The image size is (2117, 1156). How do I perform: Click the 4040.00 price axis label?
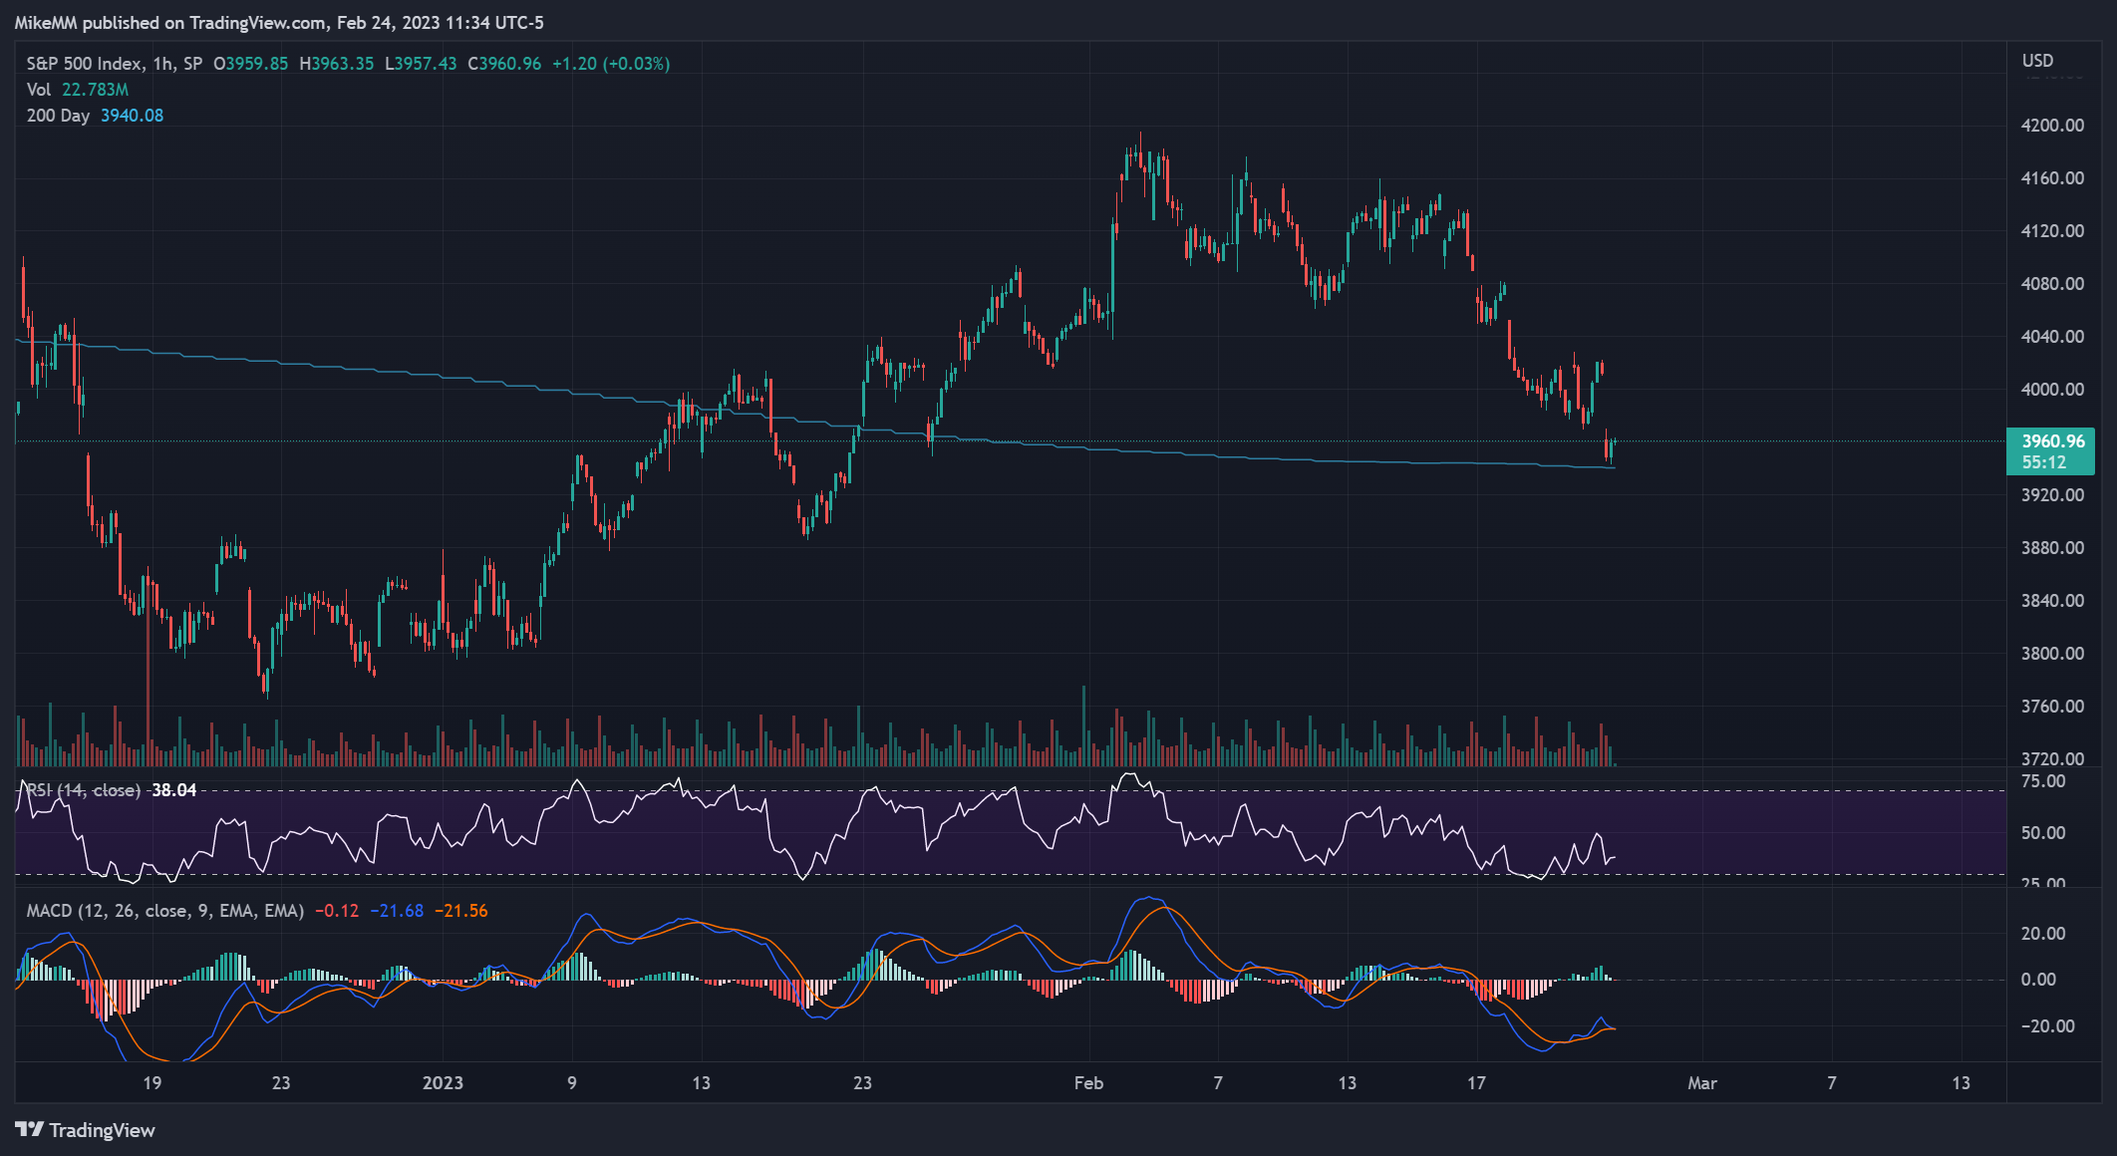(x=2052, y=337)
